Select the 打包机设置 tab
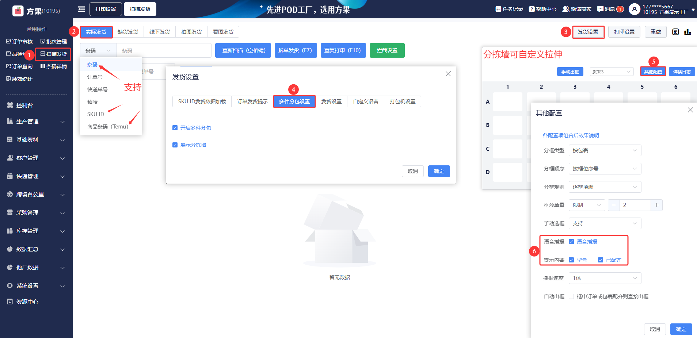 (403, 101)
